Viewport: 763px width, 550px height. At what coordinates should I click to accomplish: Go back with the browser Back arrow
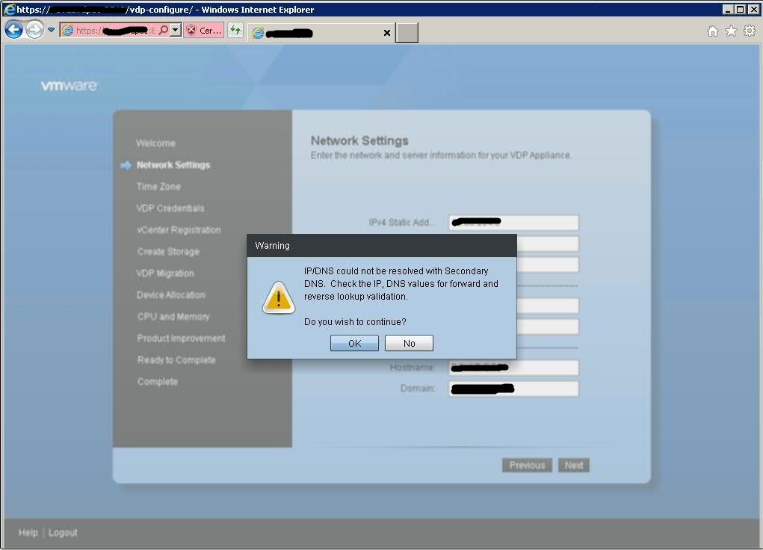click(14, 30)
